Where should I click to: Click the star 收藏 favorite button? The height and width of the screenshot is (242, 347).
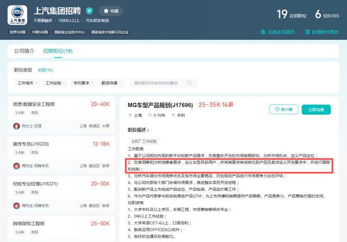(111, 11)
